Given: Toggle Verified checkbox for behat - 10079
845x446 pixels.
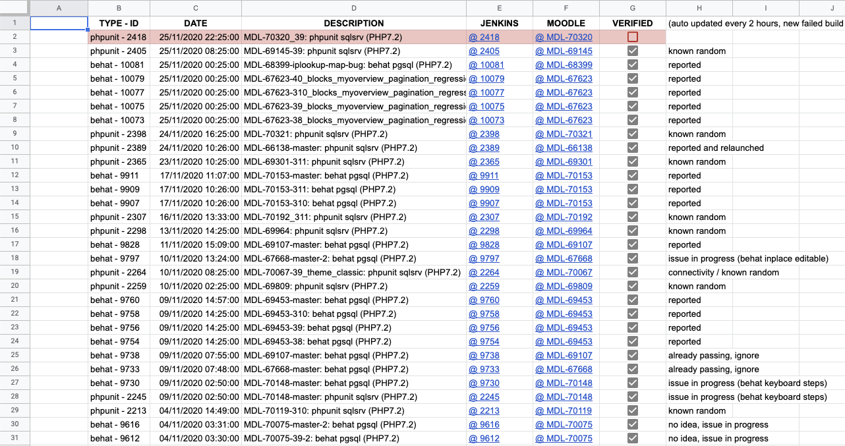Looking at the screenshot, I should coord(633,78).
